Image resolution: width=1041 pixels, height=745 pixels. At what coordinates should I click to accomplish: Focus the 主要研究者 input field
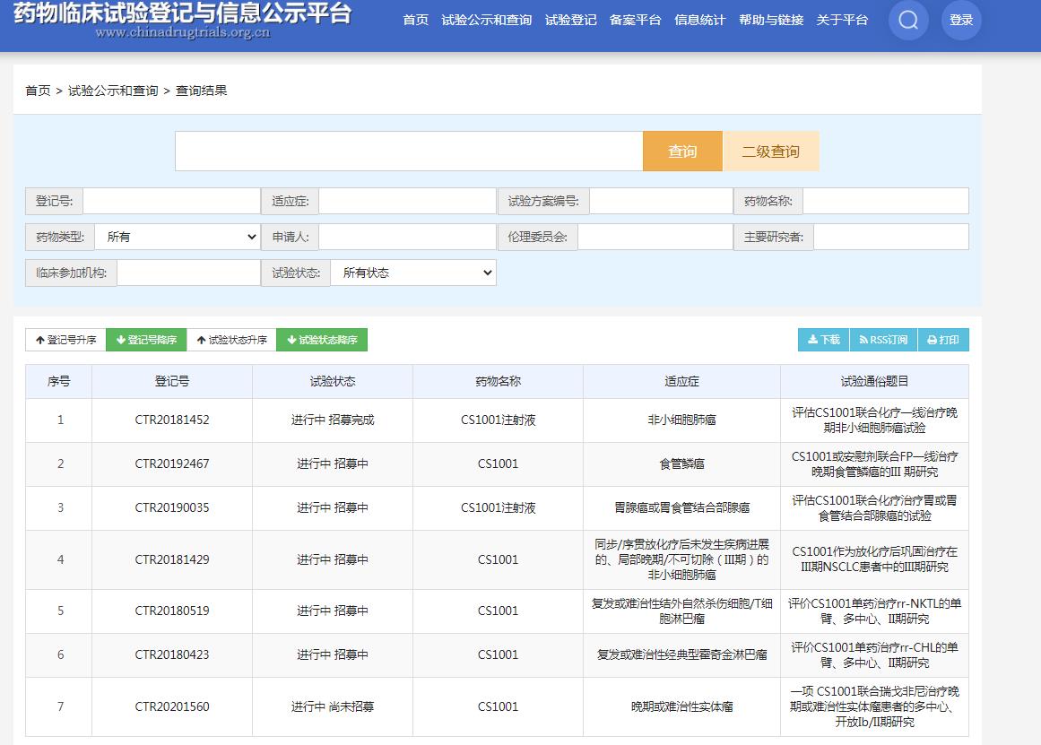[x=891, y=237]
